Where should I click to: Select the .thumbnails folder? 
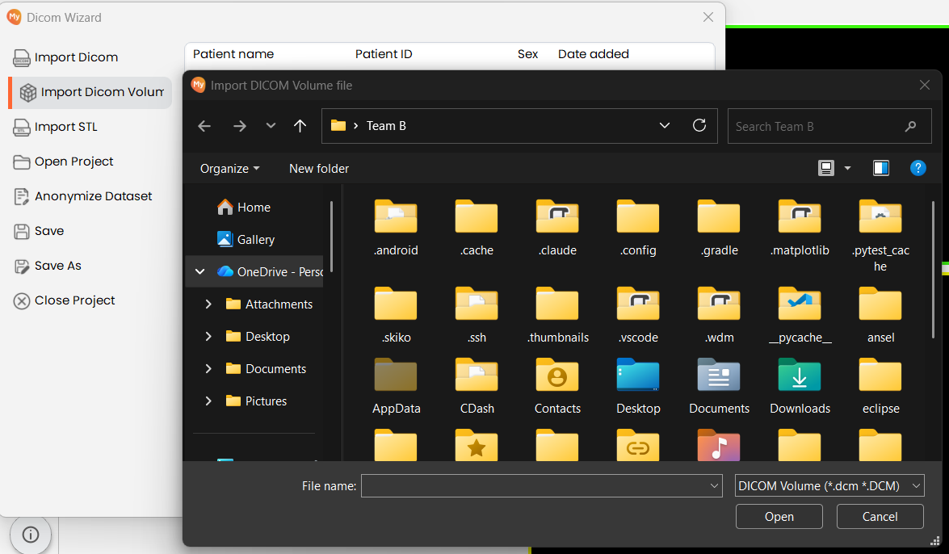[557, 315]
